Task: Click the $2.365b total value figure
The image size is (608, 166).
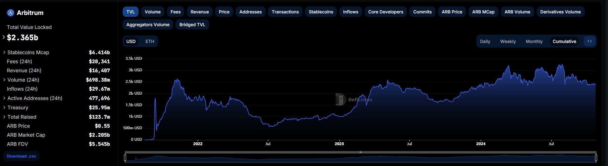Action: 22,38
